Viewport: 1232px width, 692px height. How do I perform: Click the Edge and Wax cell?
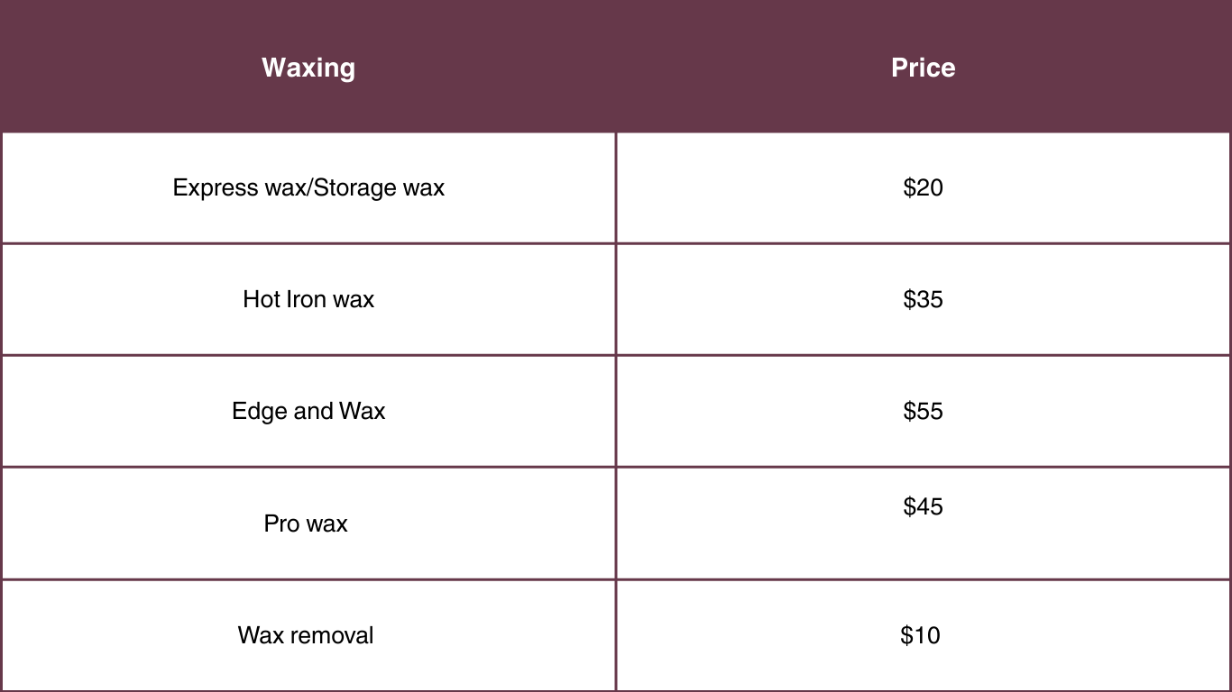(x=308, y=412)
